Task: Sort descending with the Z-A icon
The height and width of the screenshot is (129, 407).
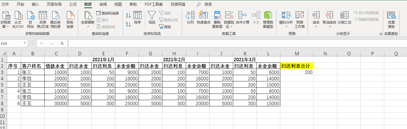Action: (x=128, y=24)
